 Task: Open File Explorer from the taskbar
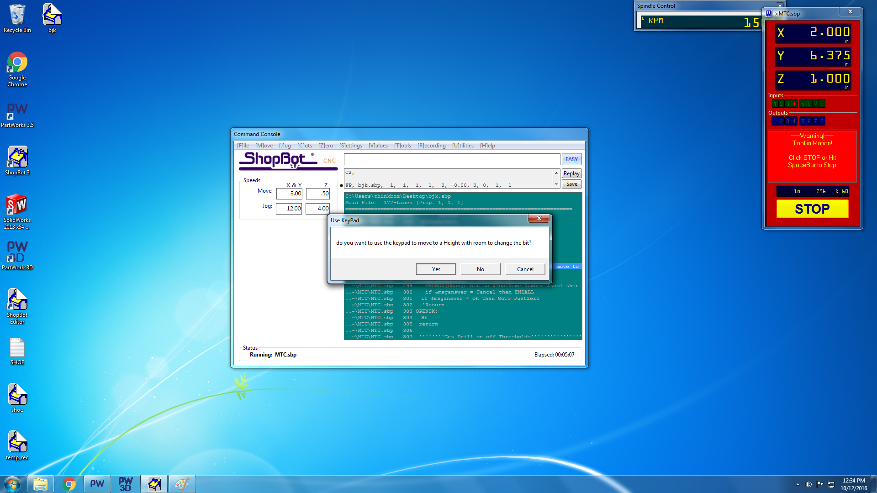[x=41, y=484]
